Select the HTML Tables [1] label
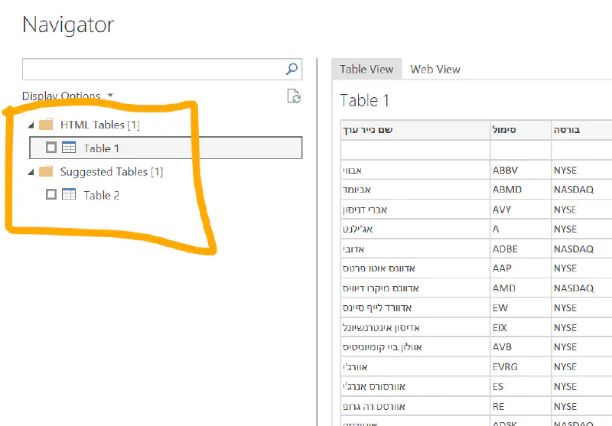612x426 pixels. [100, 125]
